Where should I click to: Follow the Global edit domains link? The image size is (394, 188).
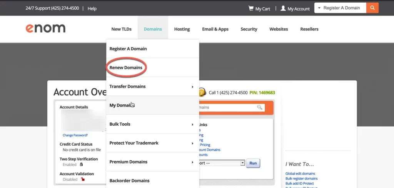[x=300, y=174]
